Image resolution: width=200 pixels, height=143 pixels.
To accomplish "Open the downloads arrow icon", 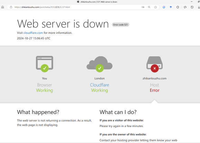I will 199,7.
